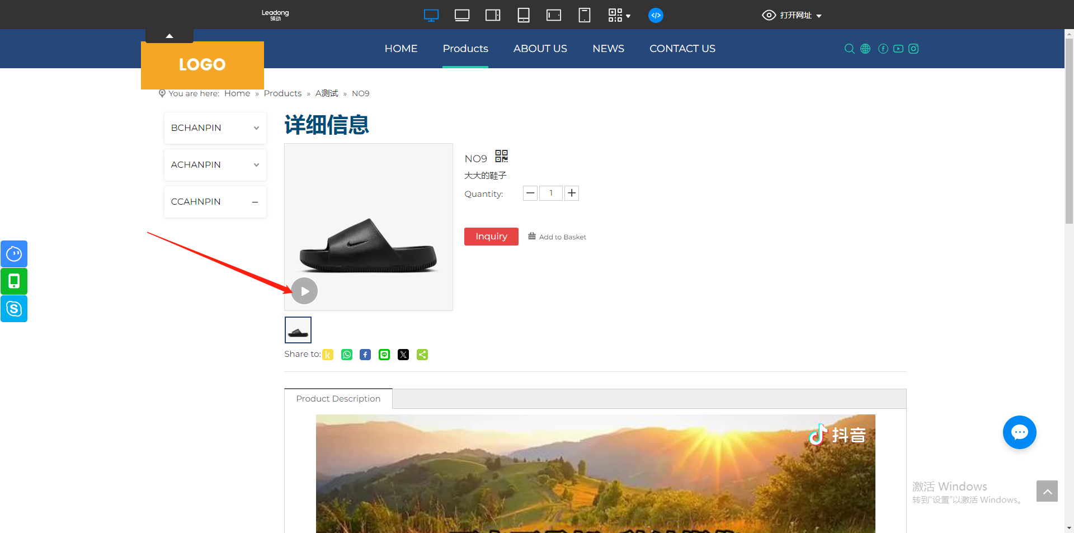Click the Inquiry button
Image resolution: width=1074 pixels, height=533 pixels.
point(491,236)
